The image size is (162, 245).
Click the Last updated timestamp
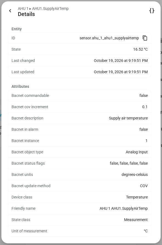point(121,72)
